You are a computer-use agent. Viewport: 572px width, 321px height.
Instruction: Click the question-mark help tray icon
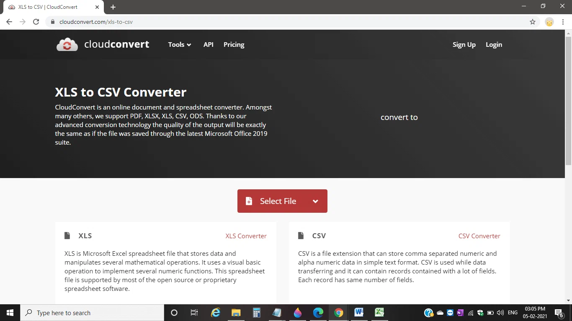point(428,313)
